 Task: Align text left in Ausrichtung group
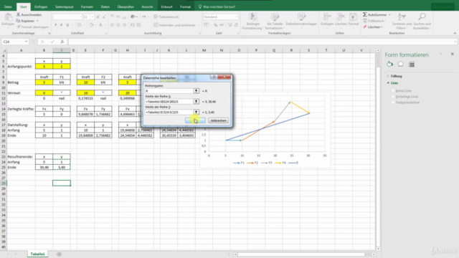tap(112, 25)
